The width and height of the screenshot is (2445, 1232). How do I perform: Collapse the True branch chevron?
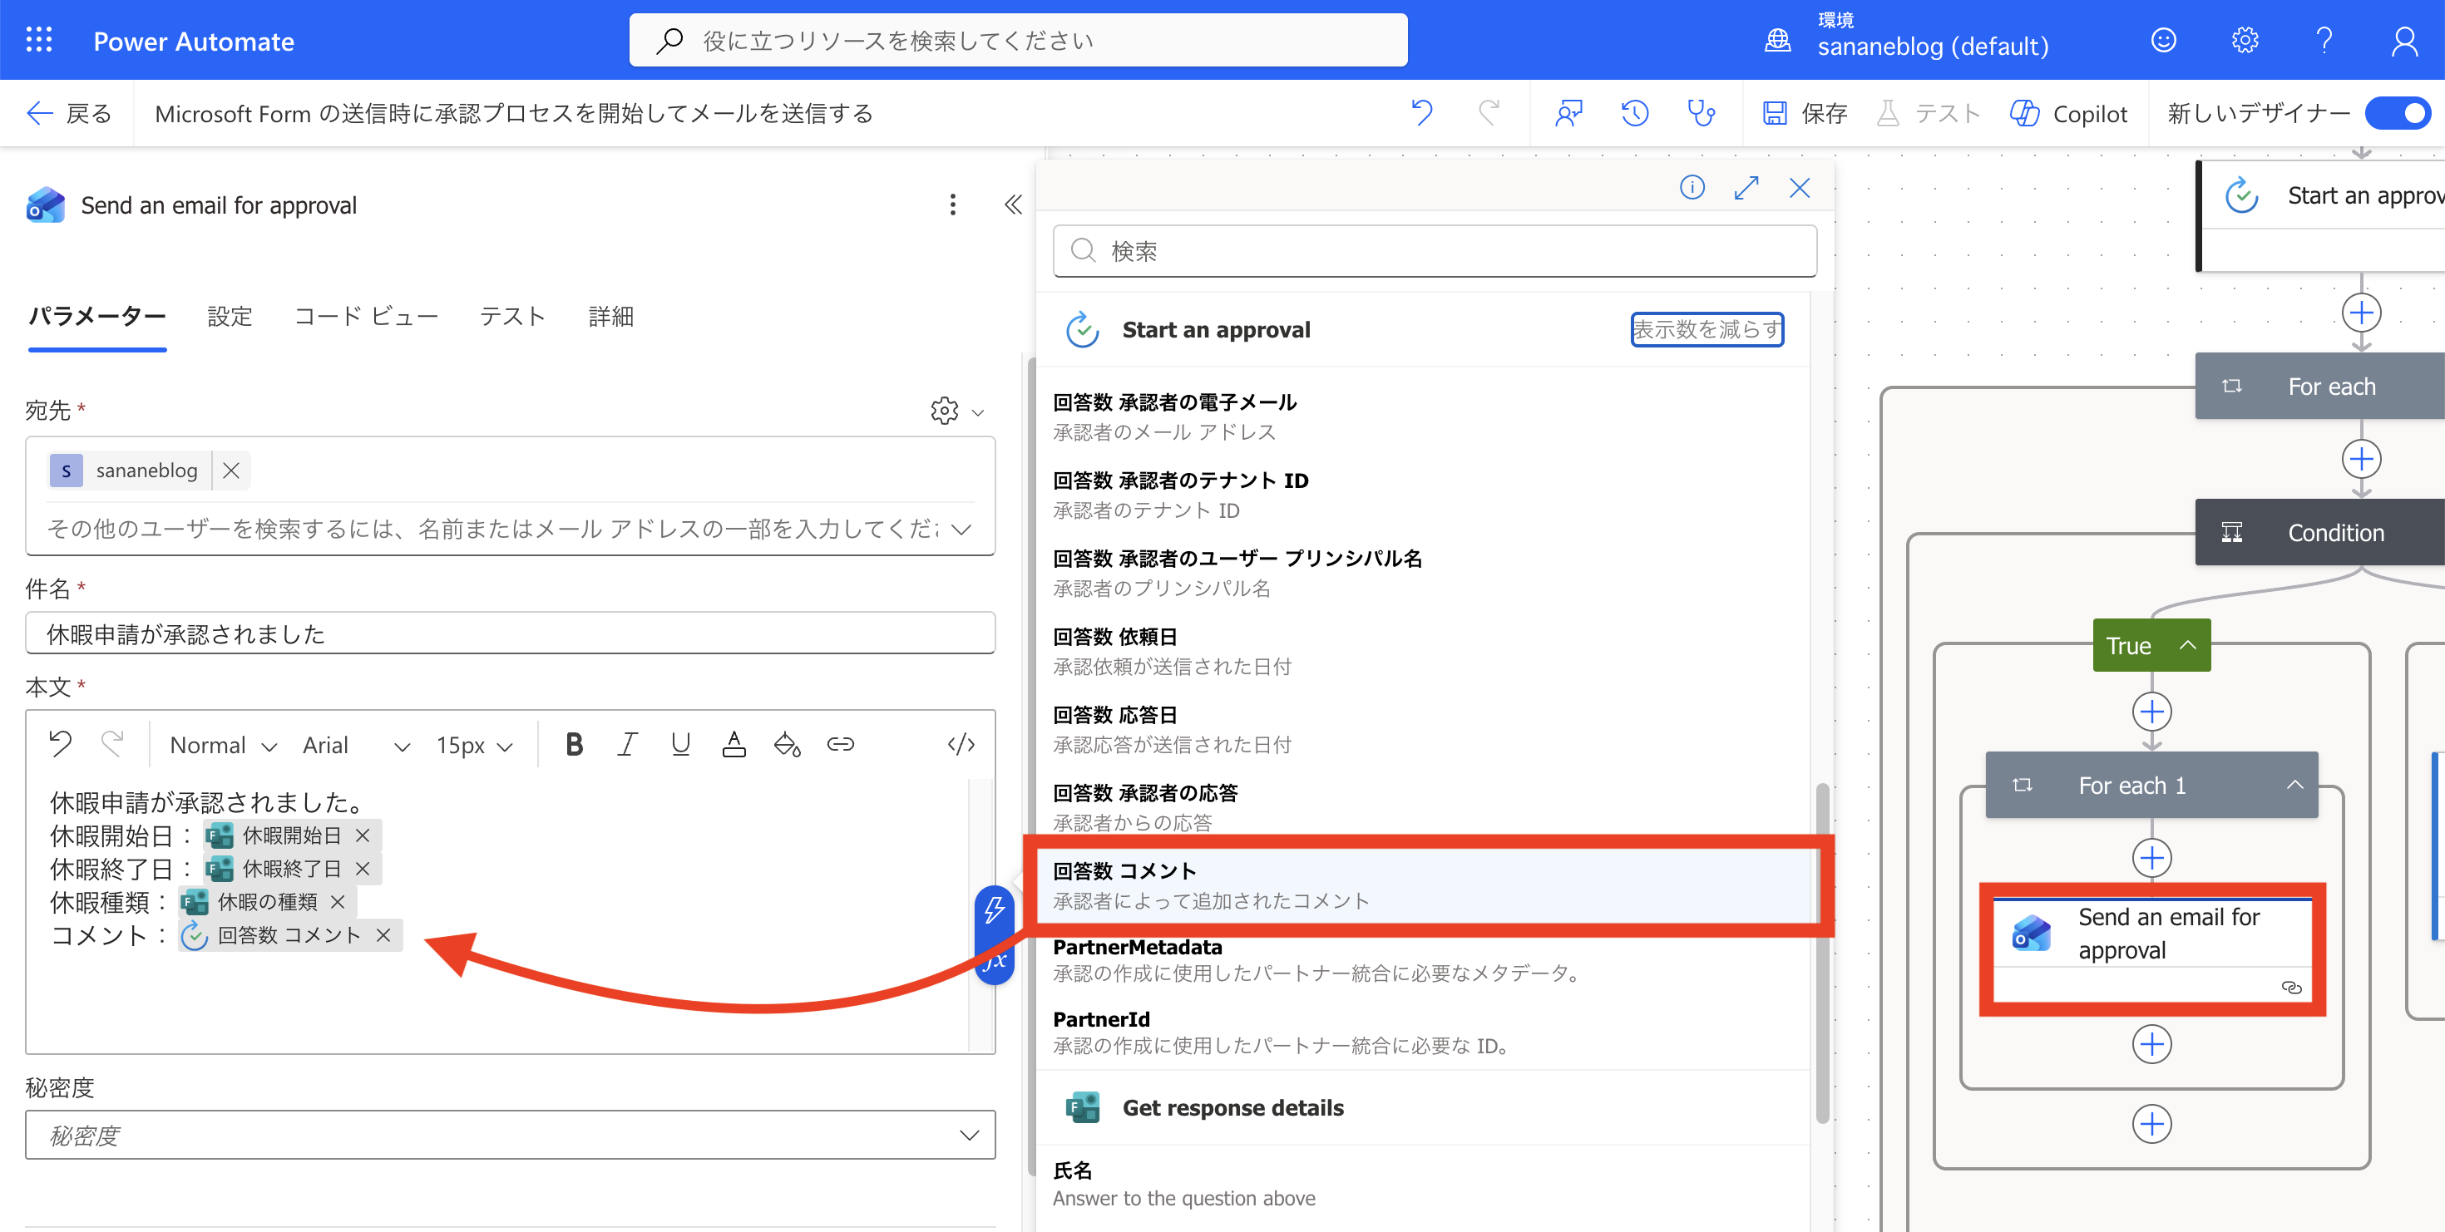pyautogui.click(x=2187, y=645)
